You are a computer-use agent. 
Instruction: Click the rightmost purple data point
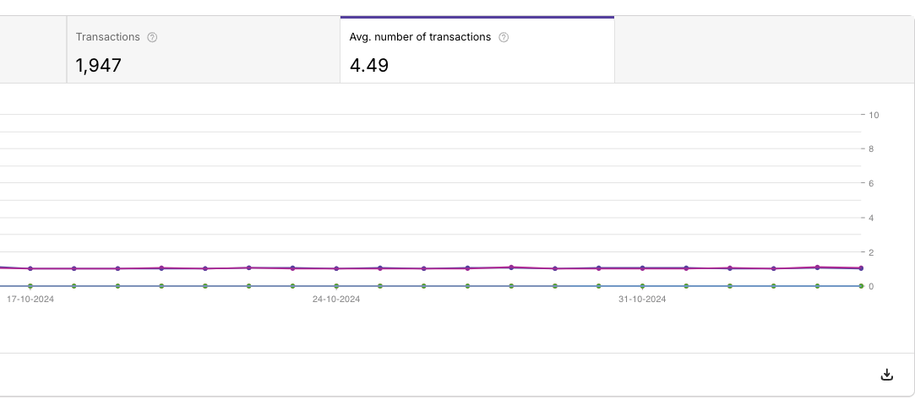tap(860, 267)
